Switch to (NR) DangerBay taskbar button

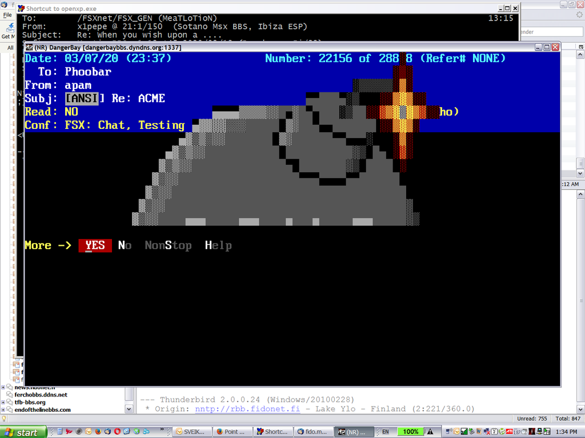(354, 432)
